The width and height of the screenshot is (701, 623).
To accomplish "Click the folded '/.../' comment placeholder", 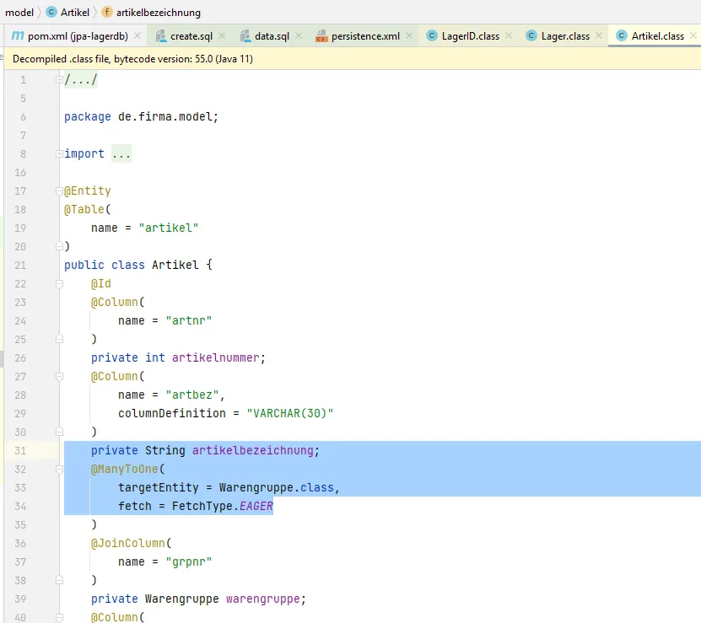I will coord(81,80).
